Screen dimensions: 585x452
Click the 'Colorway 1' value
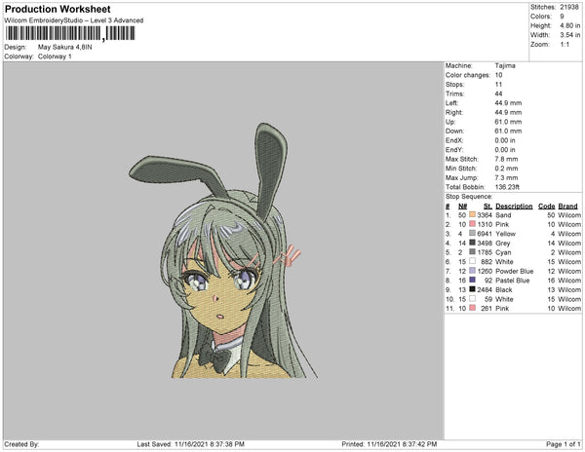tap(55, 56)
